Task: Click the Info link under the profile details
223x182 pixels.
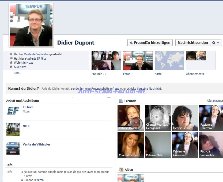Action: 17,73
